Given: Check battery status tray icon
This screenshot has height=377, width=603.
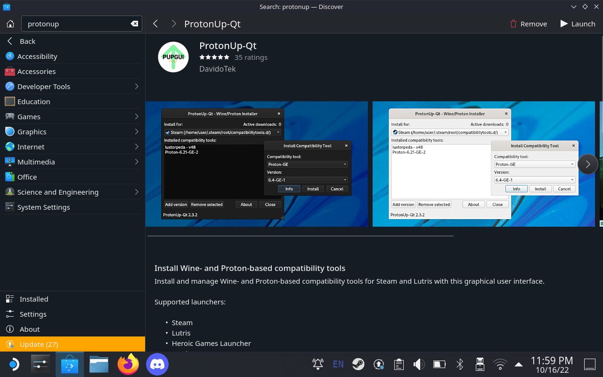Looking at the screenshot, I should point(440,364).
